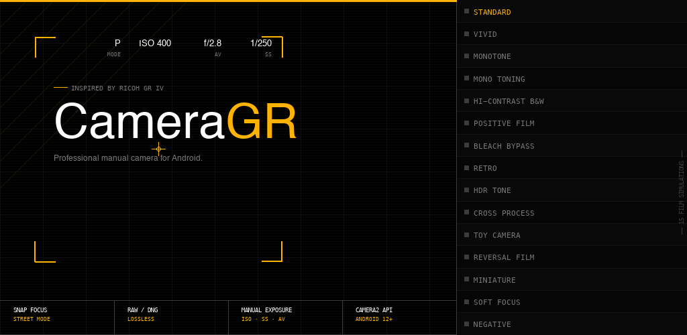Click the INSPIRED BY RICOH GR IV tagline
The width and height of the screenshot is (687, 335).
click(x=117, y=88)
